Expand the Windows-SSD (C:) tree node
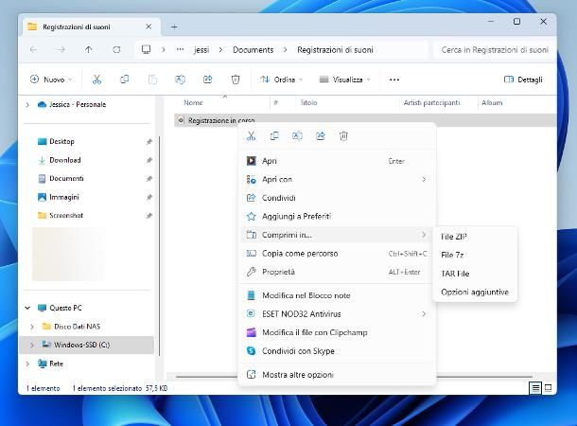Viewport: 577px width, 426px height. tap(32, 345)
